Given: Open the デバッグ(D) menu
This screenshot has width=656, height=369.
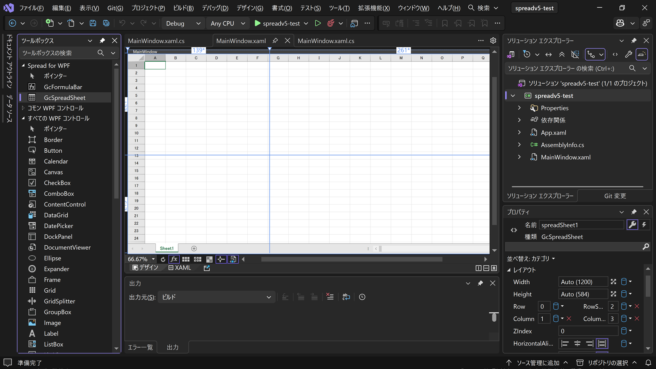Looking at the screenshot, I should (x=215, y=8).
